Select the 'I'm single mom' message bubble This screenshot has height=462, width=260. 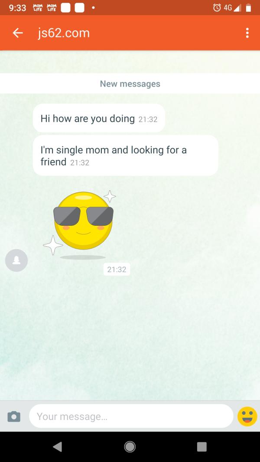125,156
